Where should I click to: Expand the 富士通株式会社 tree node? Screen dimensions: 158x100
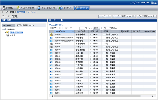(x=5, y=32)
